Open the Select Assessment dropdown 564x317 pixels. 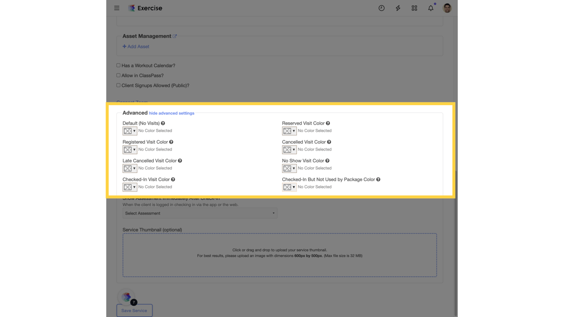click(200, 213)
